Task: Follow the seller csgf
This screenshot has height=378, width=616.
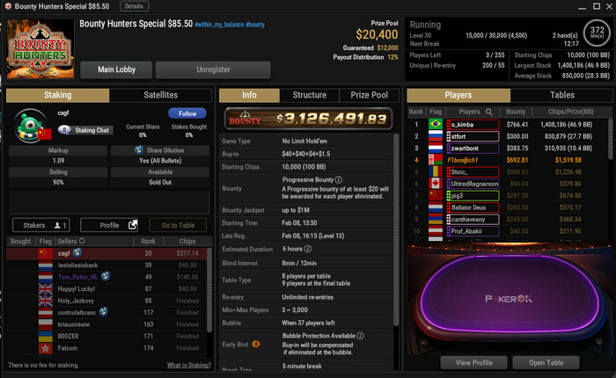Action: click(x=187, y=113)
